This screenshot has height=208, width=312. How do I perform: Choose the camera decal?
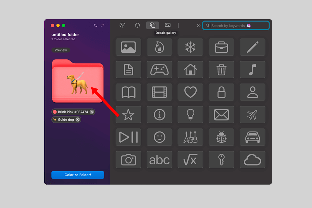click(128, 160)
